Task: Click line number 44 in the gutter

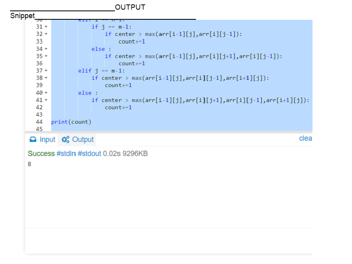Action: 39,122
